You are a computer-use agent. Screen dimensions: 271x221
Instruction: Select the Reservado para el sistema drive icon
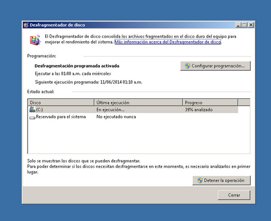pyautogui.click(x=32, y=117)
